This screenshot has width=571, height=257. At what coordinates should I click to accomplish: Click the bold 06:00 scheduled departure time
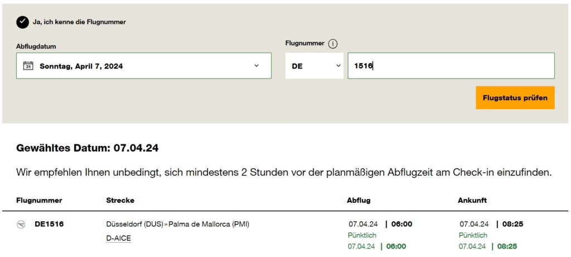(401, 225)
